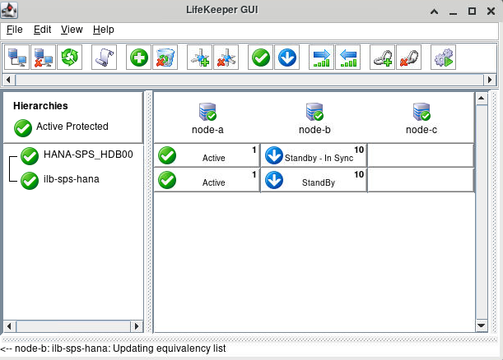Image resolution: width=503 pixels, height=360 pixels.
Task: Click the In Service green checkmark toolbar icon
Action: coord(261,58)
